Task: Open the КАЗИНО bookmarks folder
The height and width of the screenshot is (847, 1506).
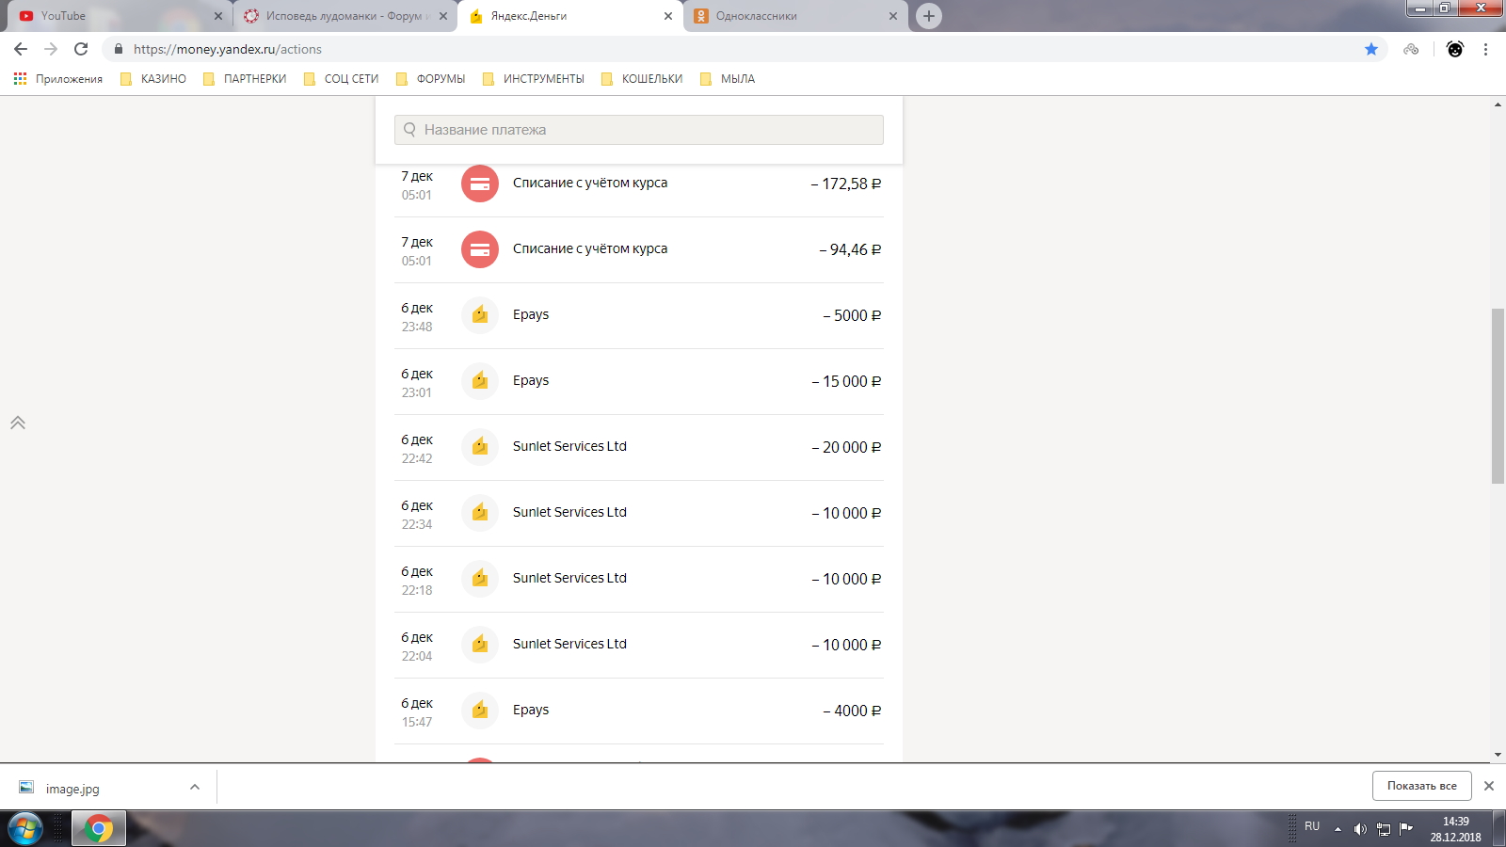Action: (153, 79)
